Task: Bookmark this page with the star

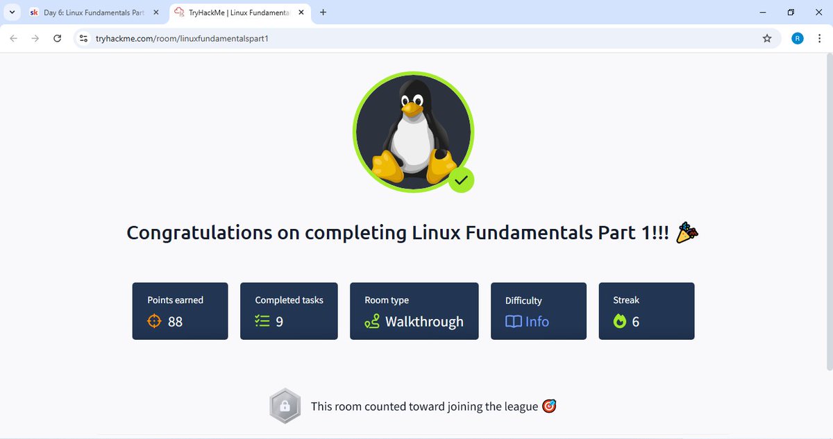Action: tap(767, 38)
